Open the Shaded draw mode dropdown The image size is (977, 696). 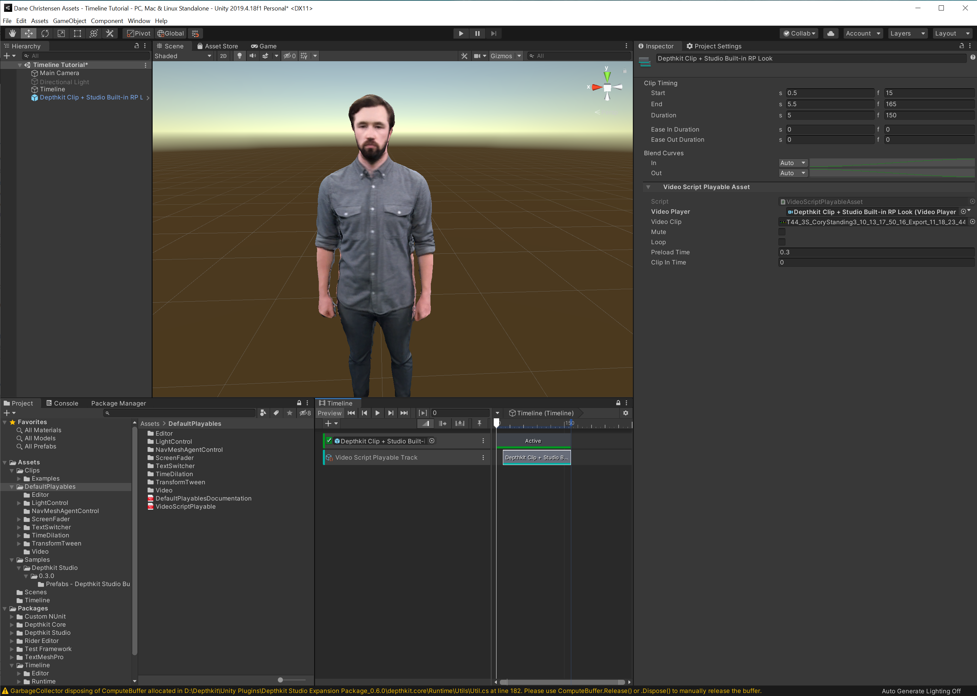pos(183,56)
